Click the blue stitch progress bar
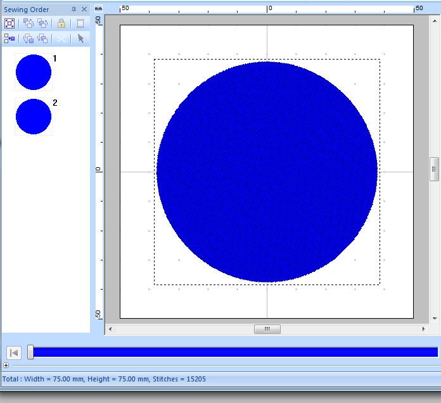Viewport: 441px width, 403px height. (235, 352)
